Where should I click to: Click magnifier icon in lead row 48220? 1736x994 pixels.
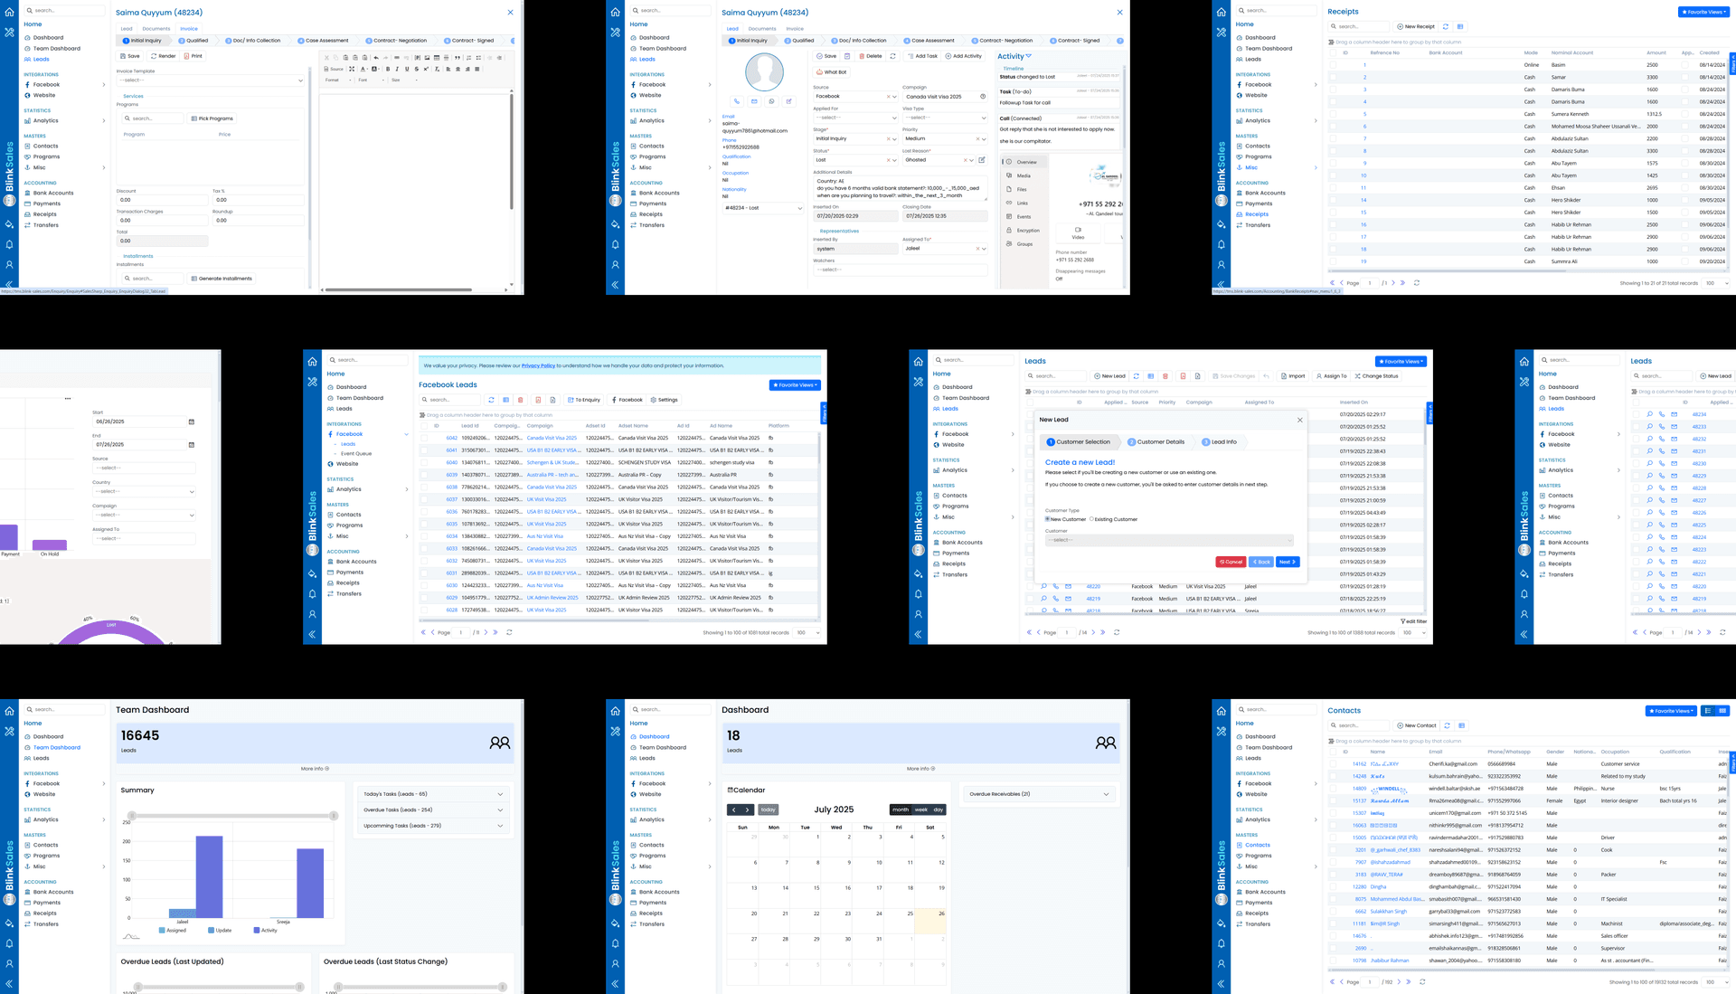1043,586
